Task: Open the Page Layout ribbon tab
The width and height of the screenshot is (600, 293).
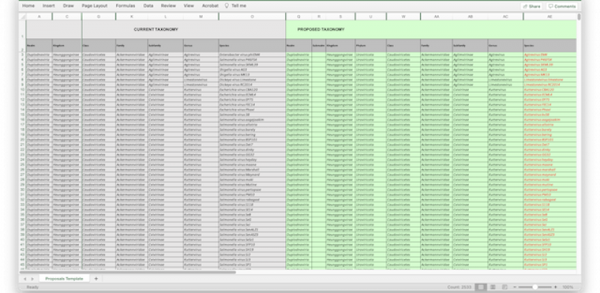Action: pos(94,6)
